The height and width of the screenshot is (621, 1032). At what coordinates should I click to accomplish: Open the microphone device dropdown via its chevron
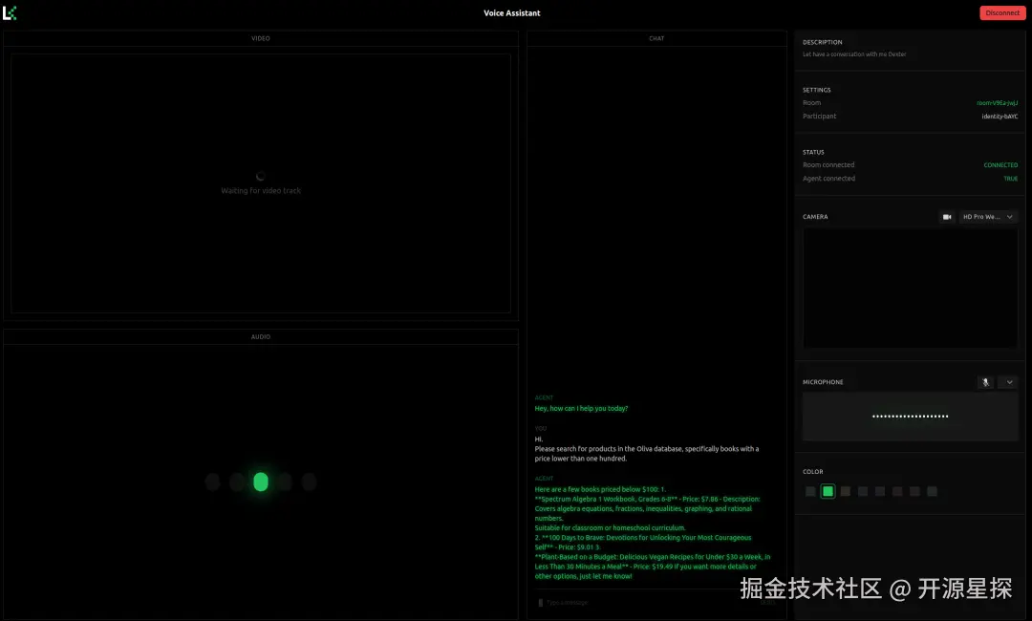[1008, 382]
